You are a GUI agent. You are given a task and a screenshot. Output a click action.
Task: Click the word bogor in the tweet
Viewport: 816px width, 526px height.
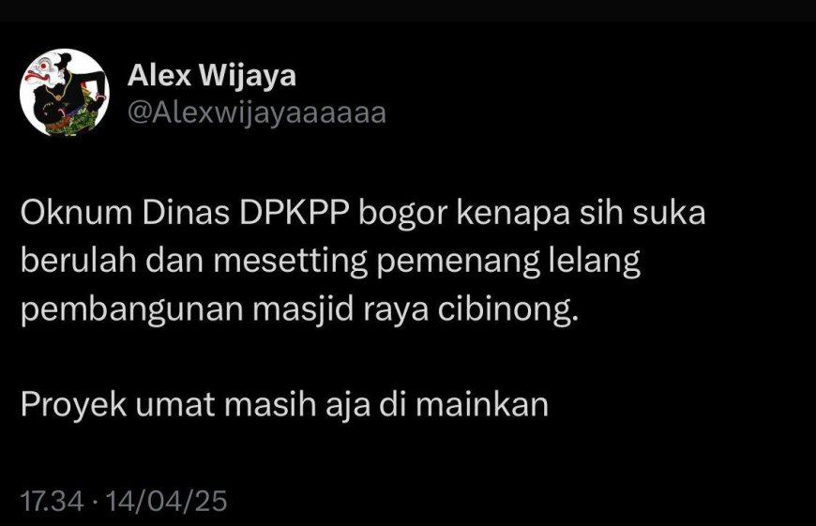tap(402, 215)
